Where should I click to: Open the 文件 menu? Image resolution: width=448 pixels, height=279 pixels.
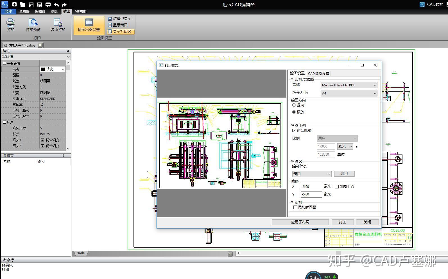(x=8, y=11)
